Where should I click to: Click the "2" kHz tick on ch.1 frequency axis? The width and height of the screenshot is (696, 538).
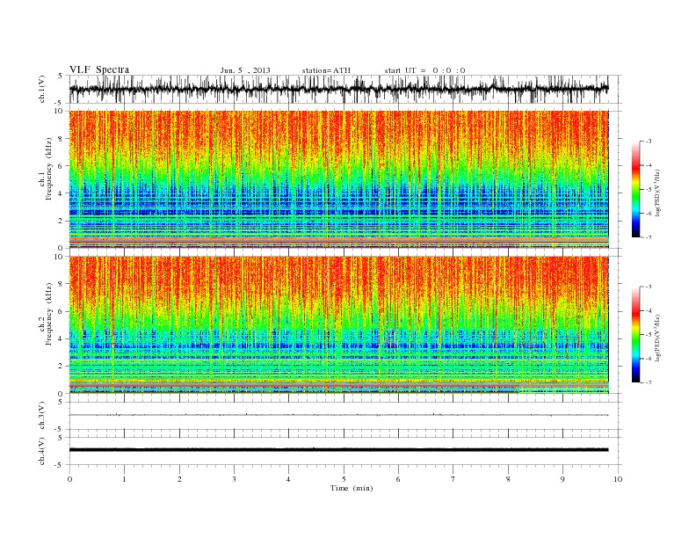(62, 221)
